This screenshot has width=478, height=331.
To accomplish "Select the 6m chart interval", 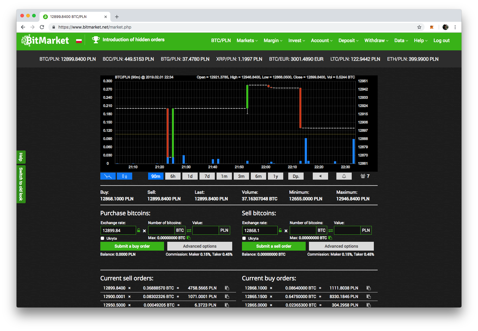I will click(258, 176).
